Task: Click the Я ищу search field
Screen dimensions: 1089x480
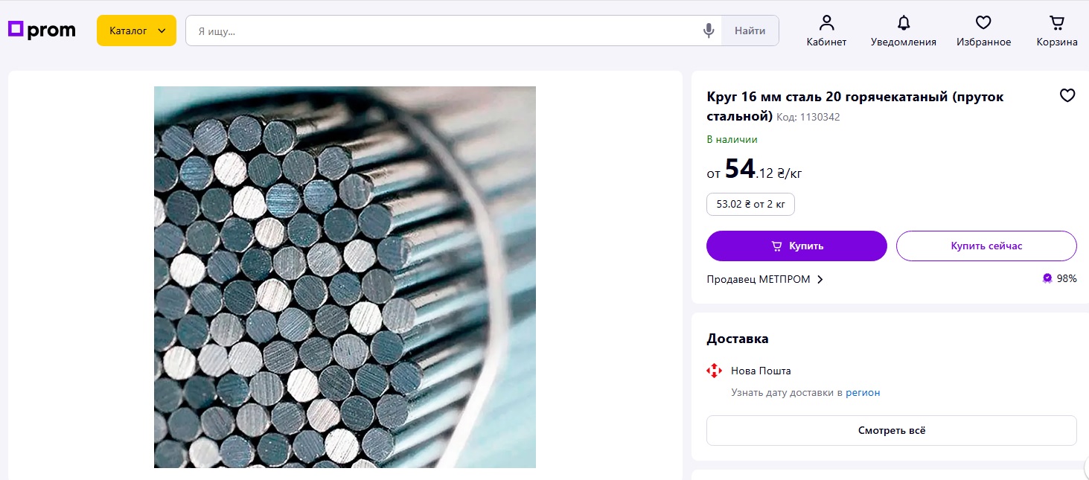Action: click(x=443, y=31)
